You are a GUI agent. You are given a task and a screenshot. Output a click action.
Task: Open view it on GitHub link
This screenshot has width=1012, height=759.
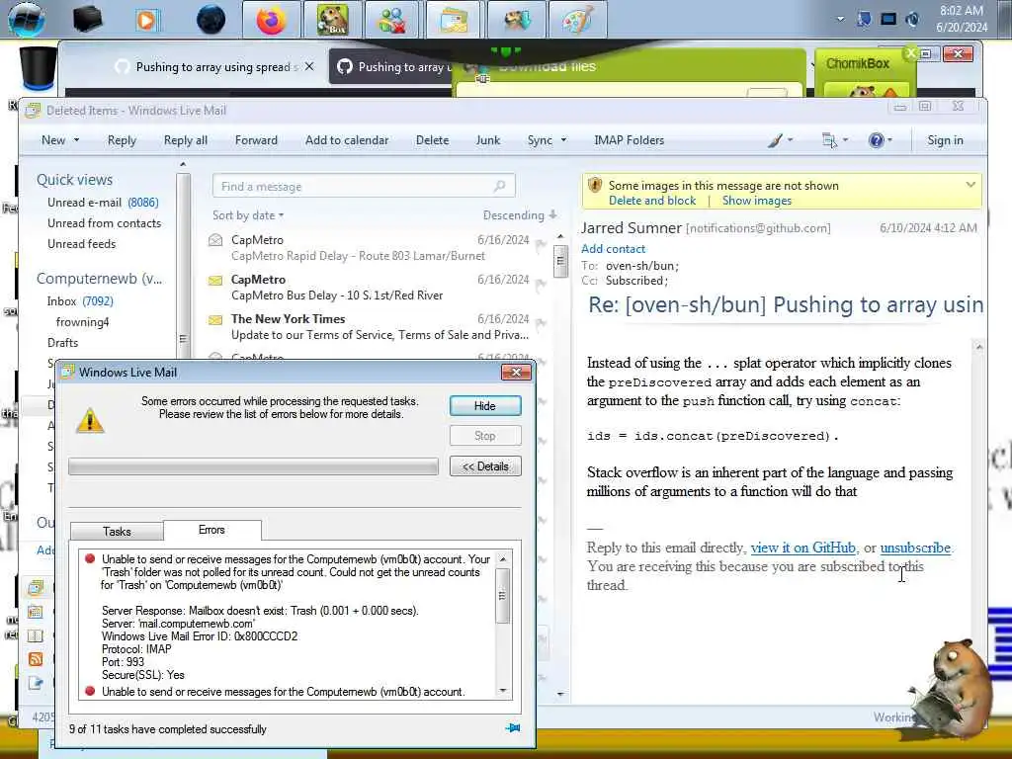click(x=803, y=548)
